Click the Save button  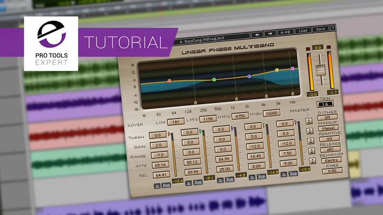point(320,29)
